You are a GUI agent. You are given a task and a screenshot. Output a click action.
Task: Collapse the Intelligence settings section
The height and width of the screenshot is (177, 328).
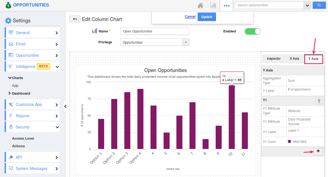(57, 67)
